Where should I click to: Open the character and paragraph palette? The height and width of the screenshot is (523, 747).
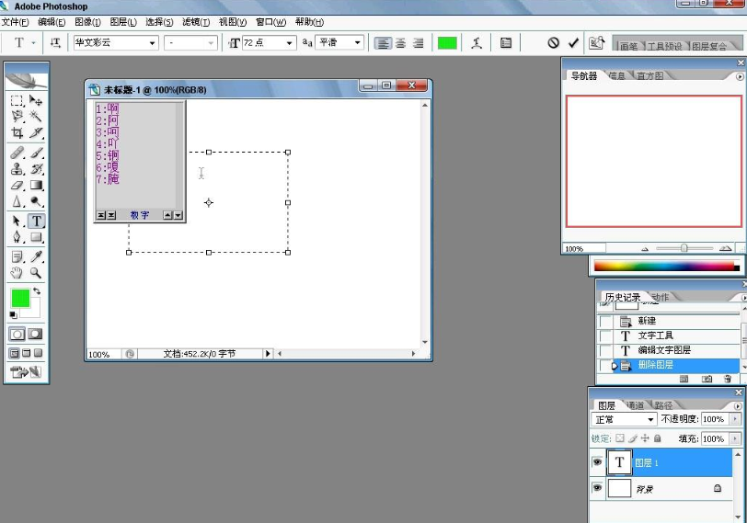(506, 43)
